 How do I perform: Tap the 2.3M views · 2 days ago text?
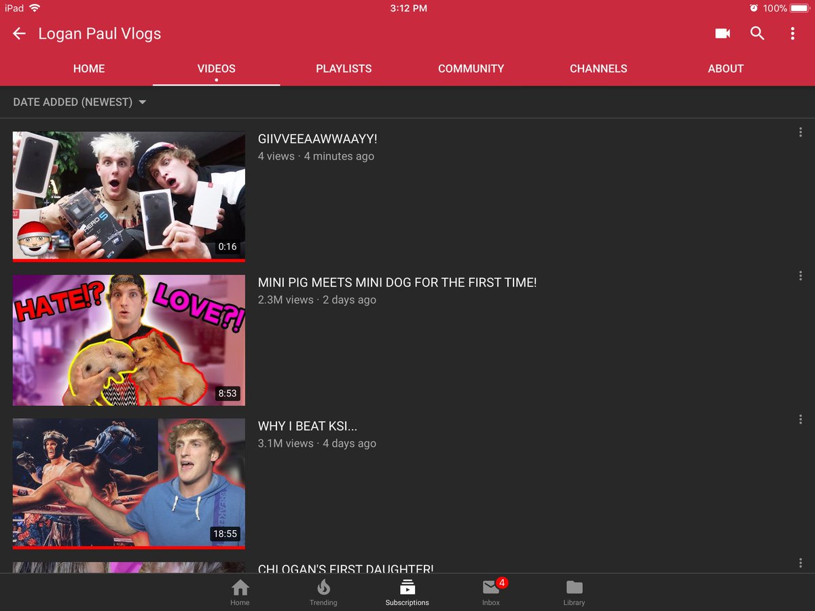316,299
